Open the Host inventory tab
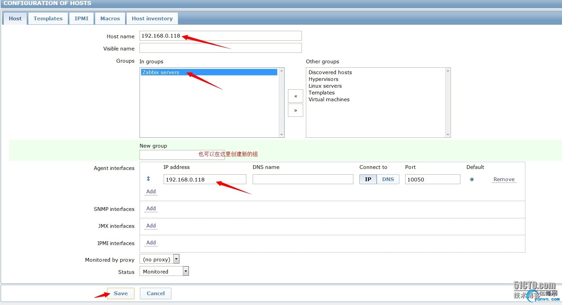 tap(152, 19)
